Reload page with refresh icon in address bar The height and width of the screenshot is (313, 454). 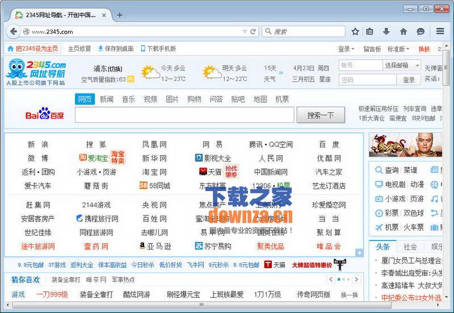click(253, 32)
